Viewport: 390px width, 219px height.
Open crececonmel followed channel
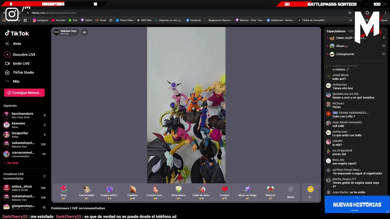point(24,154)
